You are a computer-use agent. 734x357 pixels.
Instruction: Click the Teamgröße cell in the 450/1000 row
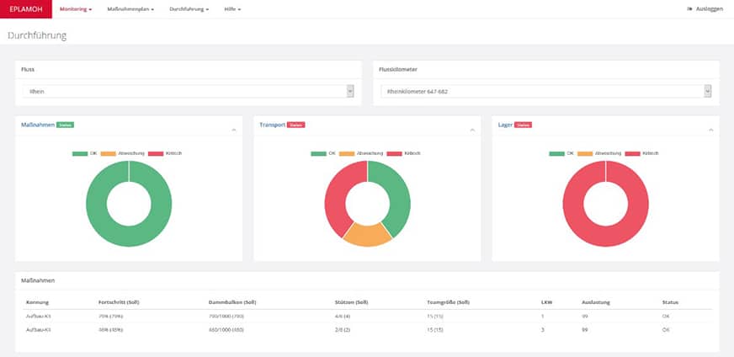pyautogui.click(x=435, y=330)
